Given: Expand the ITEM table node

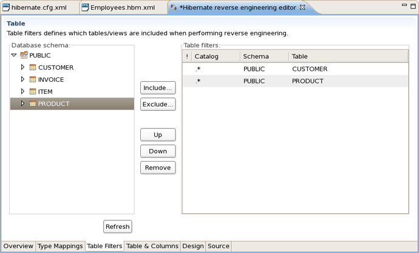Looking at the screenshot, I should tap(22, 92).
